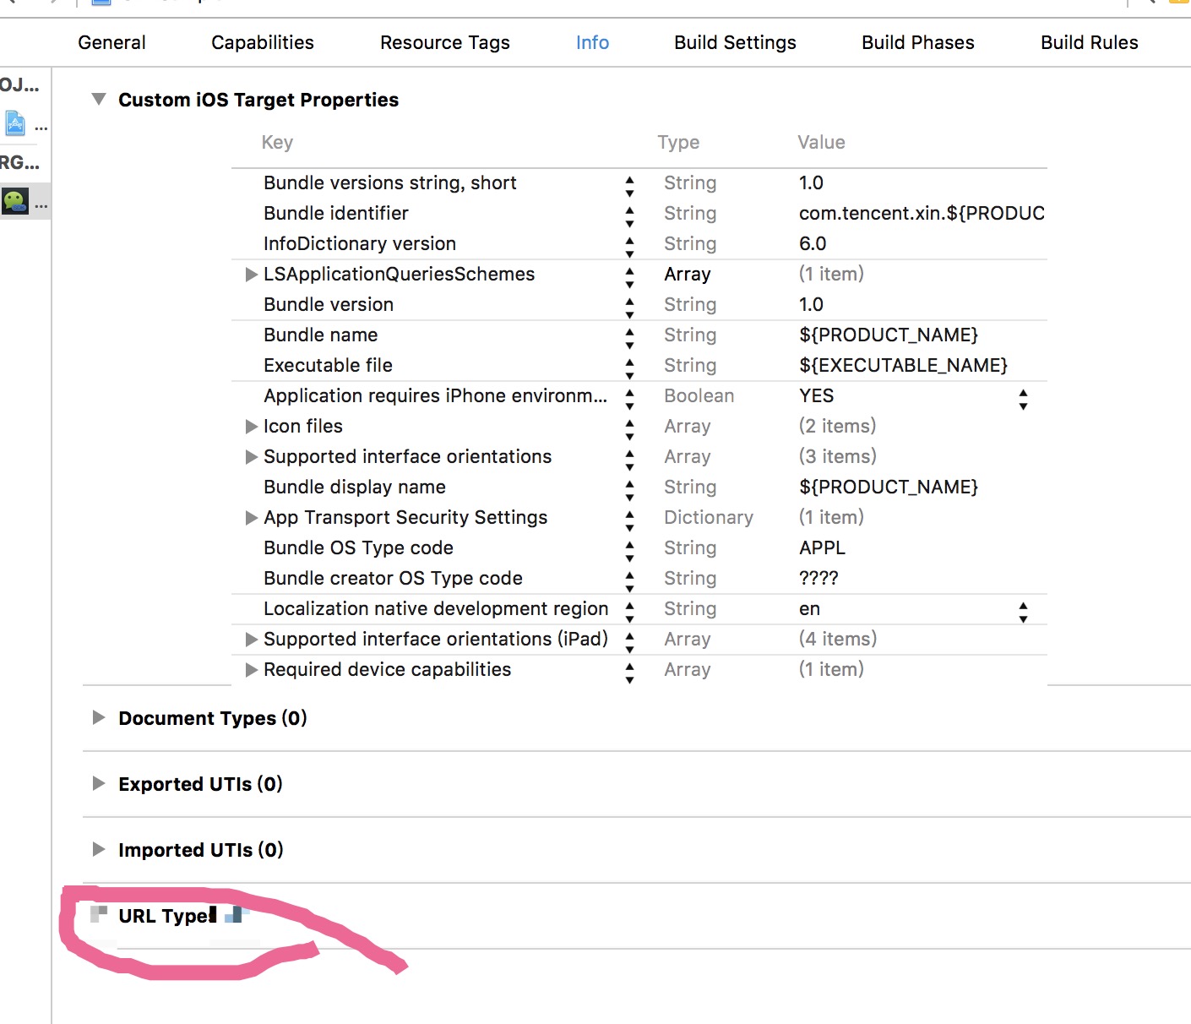Expand the LSApplicationQueriesSchemes array
Image resolution: width=1191 pixels, height=1024 pixels.
(251, 275)
